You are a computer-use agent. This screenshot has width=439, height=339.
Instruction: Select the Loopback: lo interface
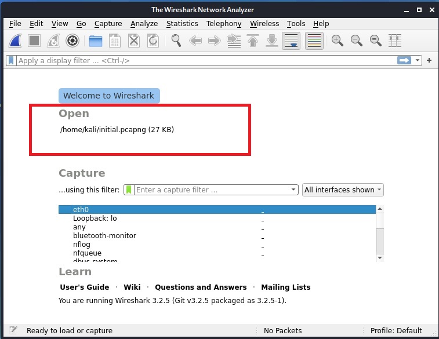pos(217,218)
